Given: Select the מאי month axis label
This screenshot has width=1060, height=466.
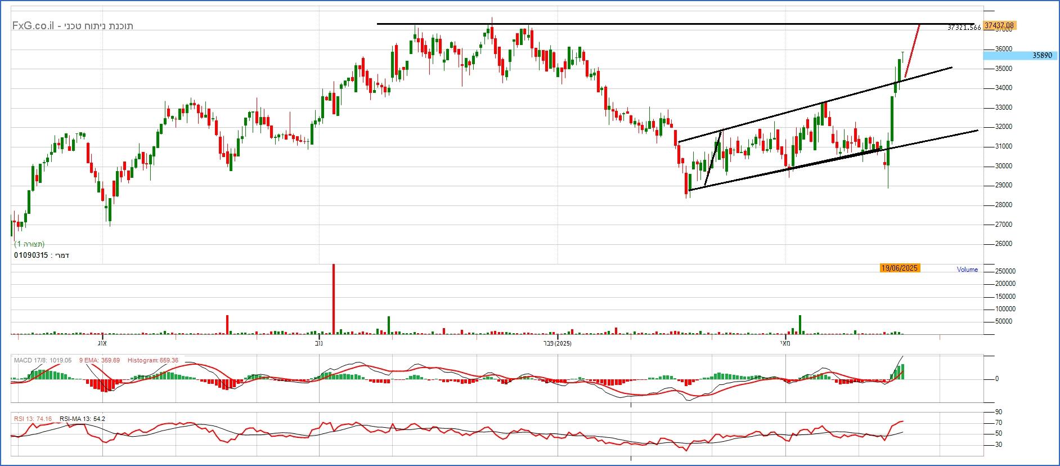Looking at the screenshot, I should [785, 343].
